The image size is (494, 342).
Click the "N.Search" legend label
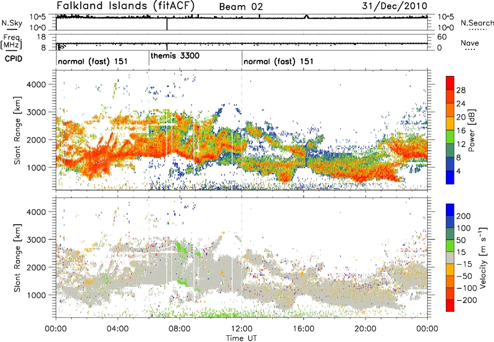(477, 23)
